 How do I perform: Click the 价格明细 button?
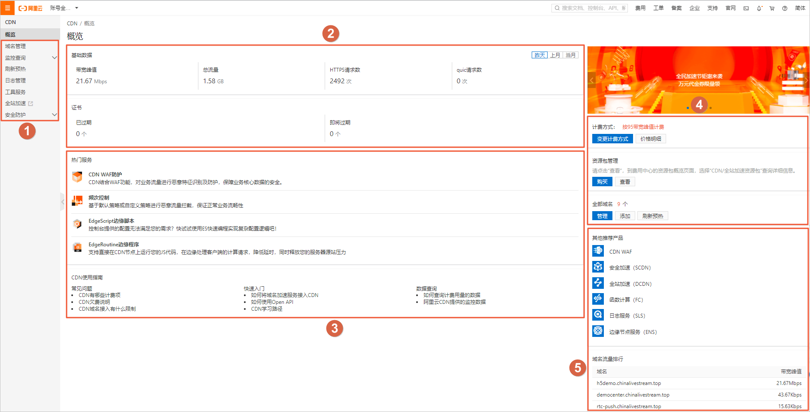651,139
